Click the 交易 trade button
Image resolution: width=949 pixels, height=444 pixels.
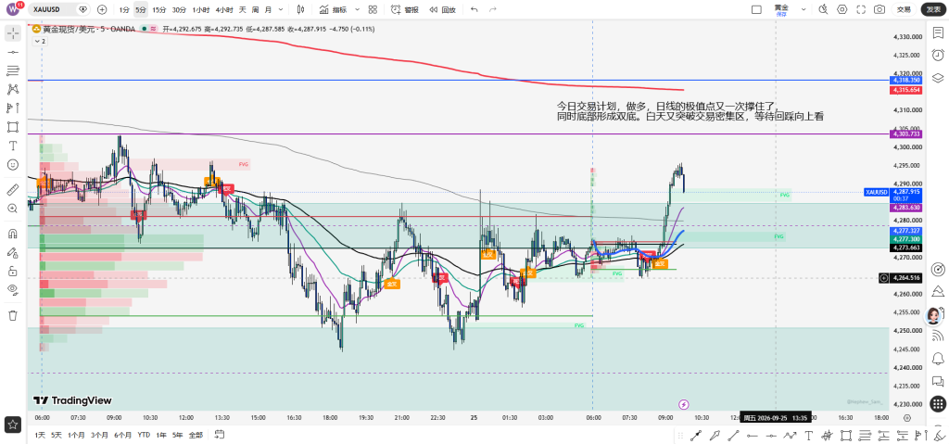(x=905, y=9)
